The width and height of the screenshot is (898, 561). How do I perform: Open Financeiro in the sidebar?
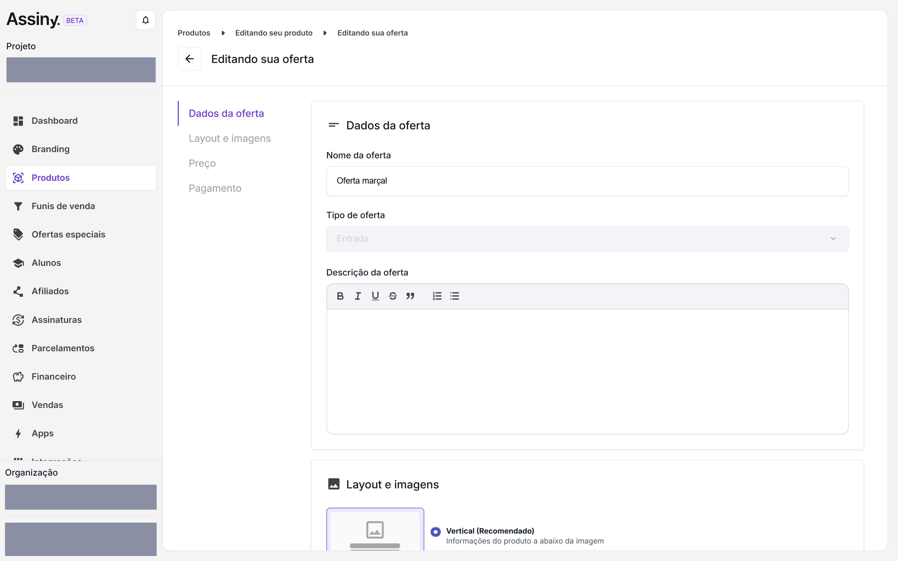point(80,376)
